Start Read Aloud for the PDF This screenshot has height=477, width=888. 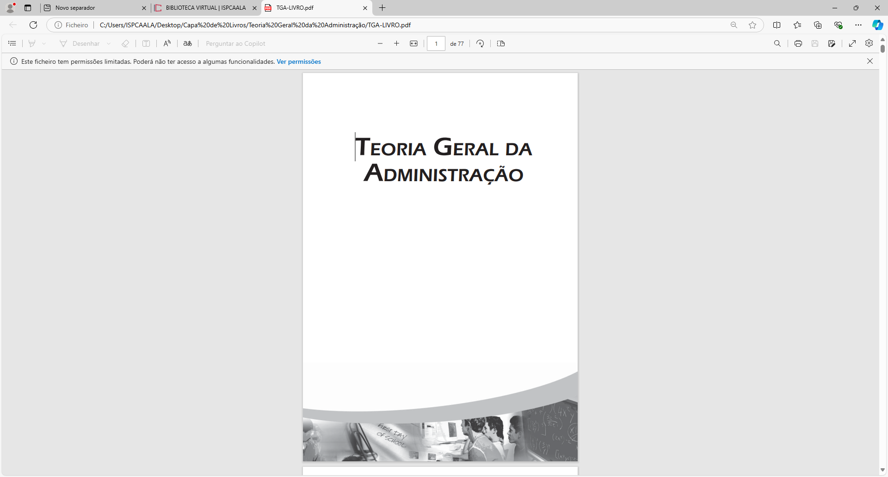(167, 43)
